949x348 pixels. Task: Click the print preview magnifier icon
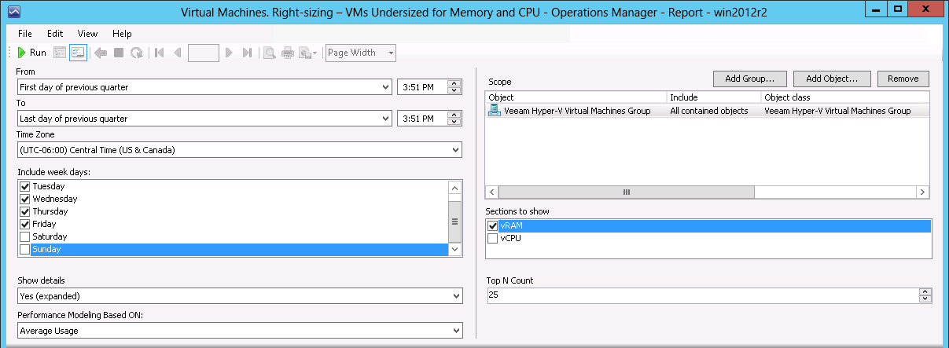click(x=269, y=53)
